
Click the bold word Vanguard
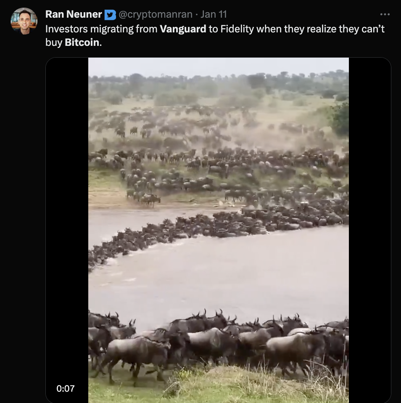[183, 29]
